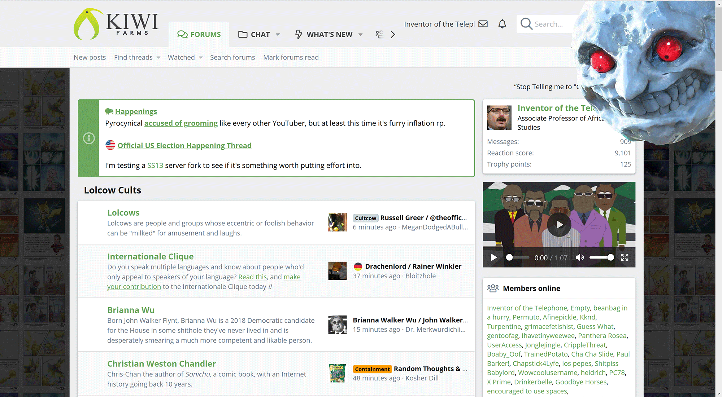Open the Random Thoughts thread title

pos(430,369)
